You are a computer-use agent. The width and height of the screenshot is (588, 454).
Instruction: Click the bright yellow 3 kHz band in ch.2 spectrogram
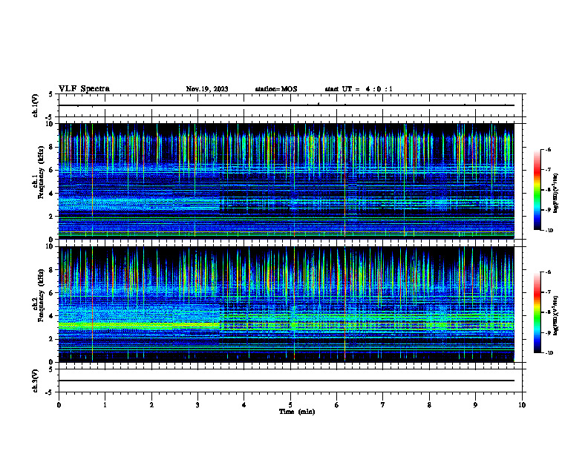coord(139,325)
